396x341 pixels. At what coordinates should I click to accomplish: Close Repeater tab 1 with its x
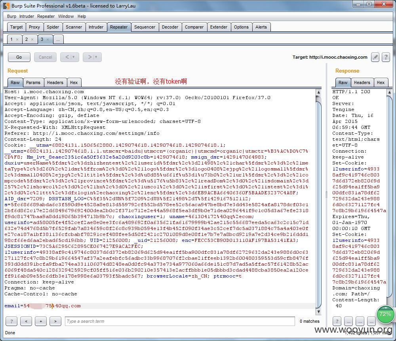pyautogui.click(x=17, y=40)
